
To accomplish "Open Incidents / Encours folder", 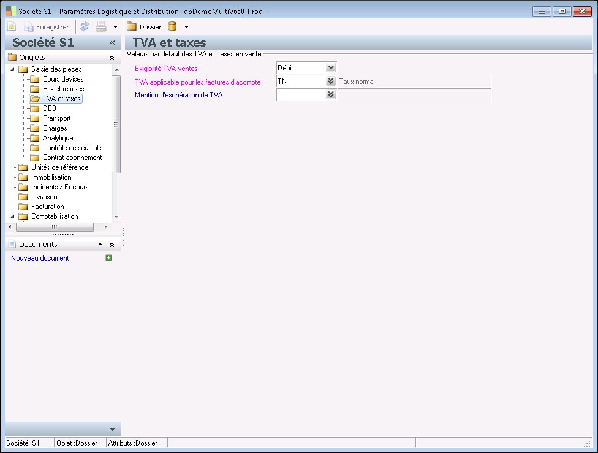I will [53, 187].
